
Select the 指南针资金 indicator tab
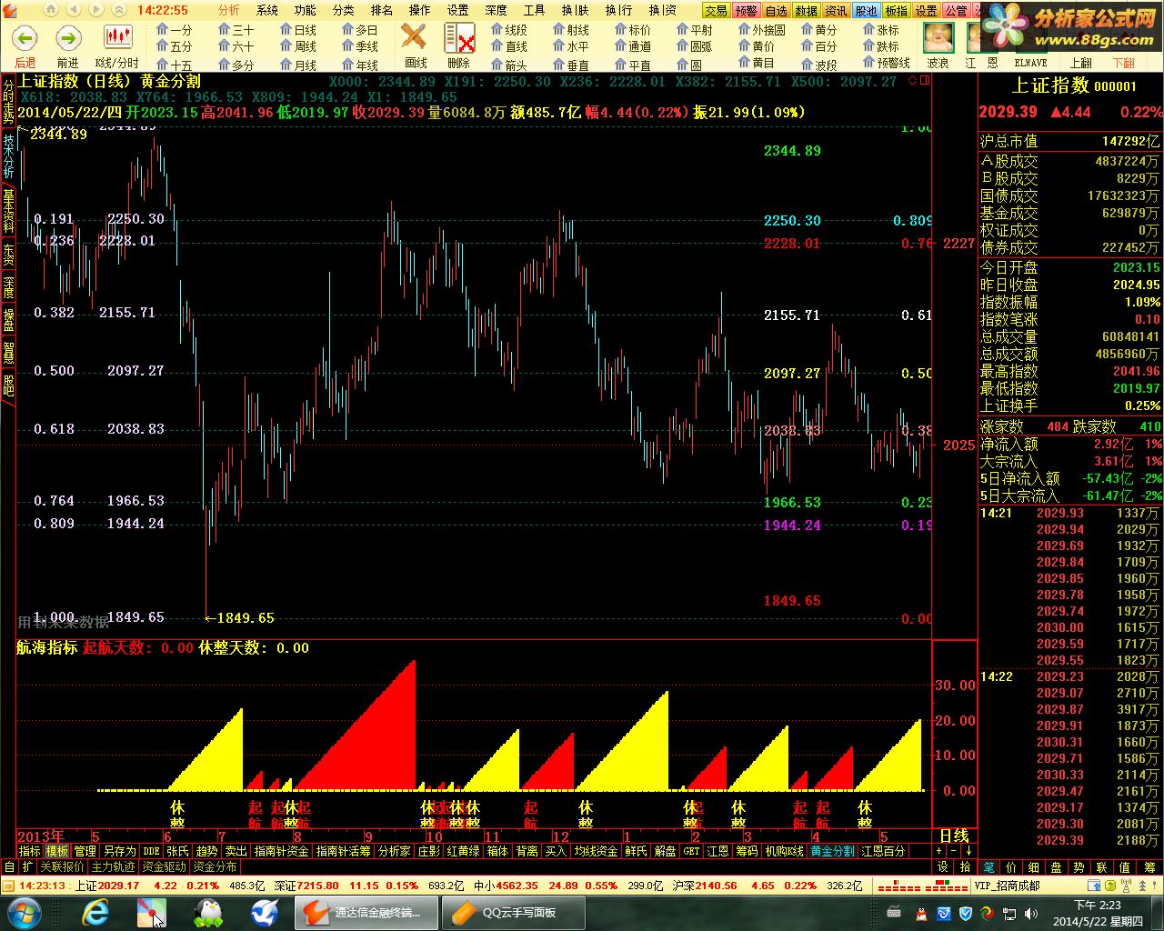282,852
